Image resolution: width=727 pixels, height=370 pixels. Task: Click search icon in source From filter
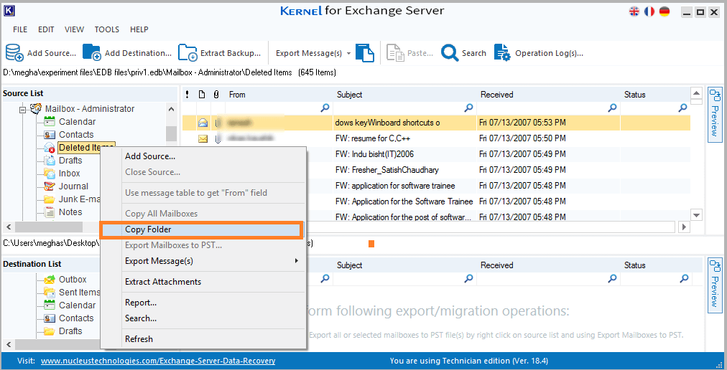(325, 108)
